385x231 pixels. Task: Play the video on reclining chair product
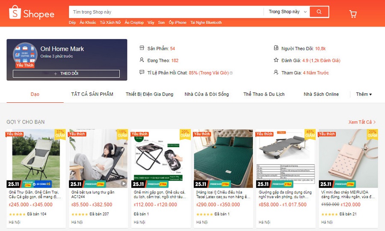pyautogui.click(x=124, y=183)
